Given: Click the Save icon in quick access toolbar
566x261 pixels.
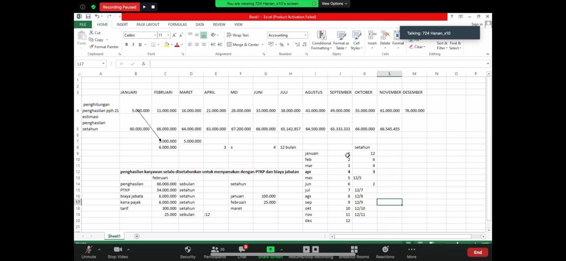Looking at the screenshot, I should pos(88,17).
